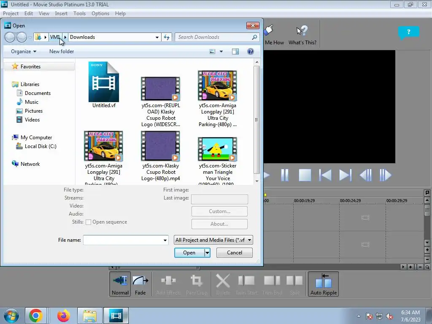The height and width of the screenshot is (324, 432).
Task: Launch Google Chrome from taskbar
Action: point(36,316)
